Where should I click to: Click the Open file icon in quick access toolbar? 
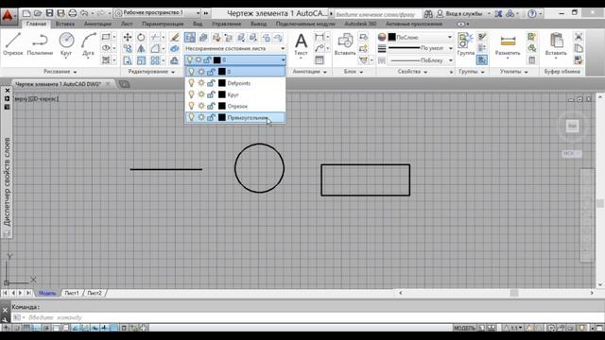pyautogui.click(x=38, y=13)
